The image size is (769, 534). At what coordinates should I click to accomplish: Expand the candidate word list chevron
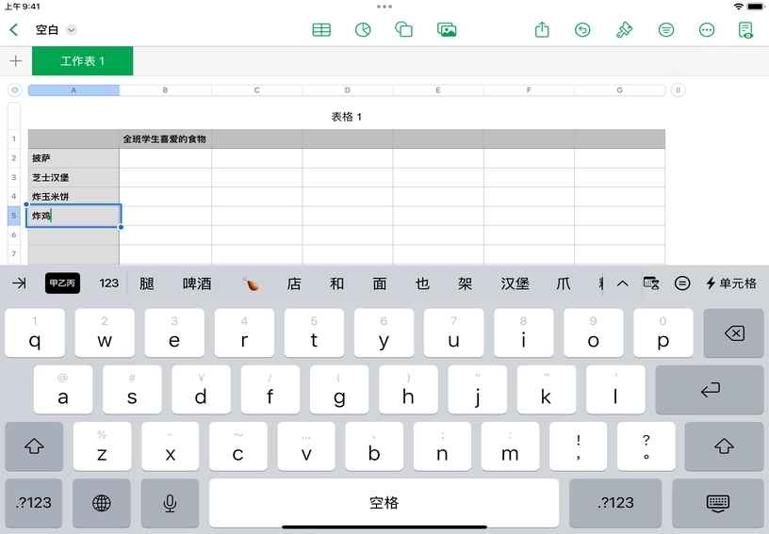tap(622, 283)
